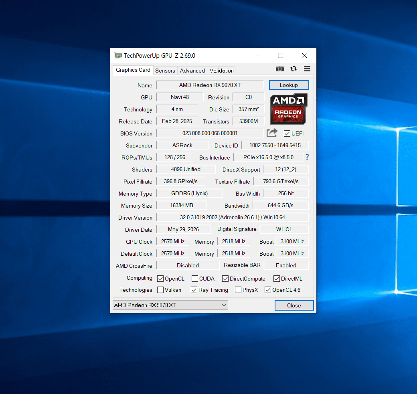
Task: Toggle the OpenCL checkbox
Action: click(x=160, y=279)
